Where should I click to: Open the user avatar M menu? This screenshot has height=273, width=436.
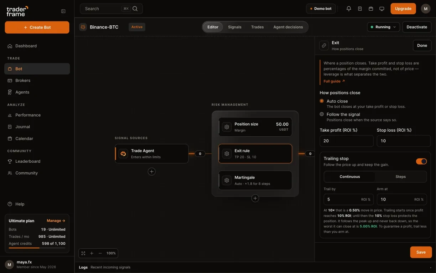(426, 9)
